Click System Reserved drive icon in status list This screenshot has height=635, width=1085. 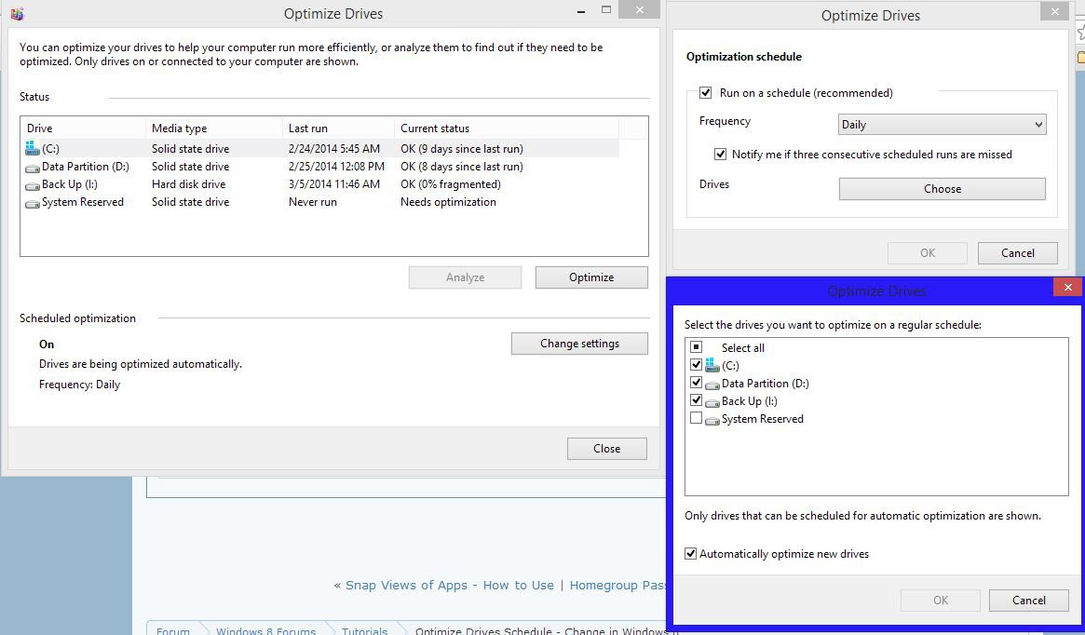[33, 203]
